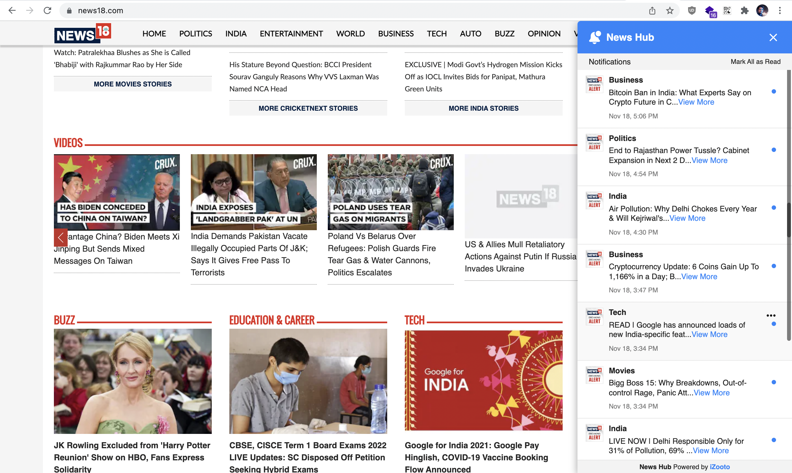Open Chrome three-dot menu

click(x=780, y=10)
